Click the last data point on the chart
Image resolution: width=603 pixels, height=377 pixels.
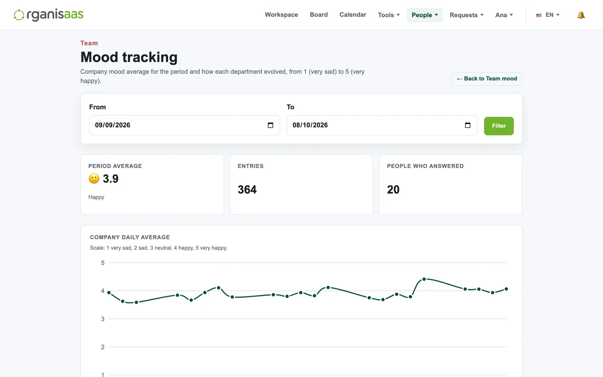click(x=506, y=289)
